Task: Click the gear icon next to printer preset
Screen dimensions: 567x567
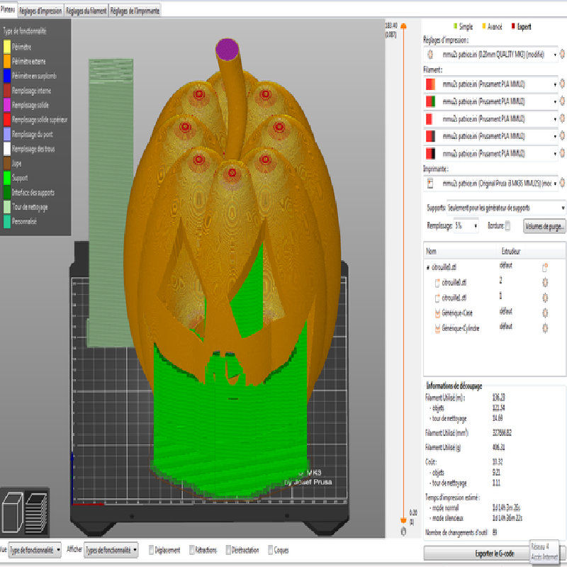Action: pyautogui.click(x=563, y=184)
